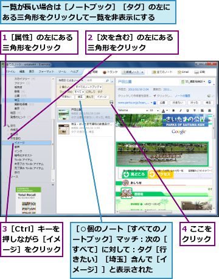The height and width of the screenshot is (279, 219).
Task: Select the 戸田公園 note in list
Action: pos(85,114)
